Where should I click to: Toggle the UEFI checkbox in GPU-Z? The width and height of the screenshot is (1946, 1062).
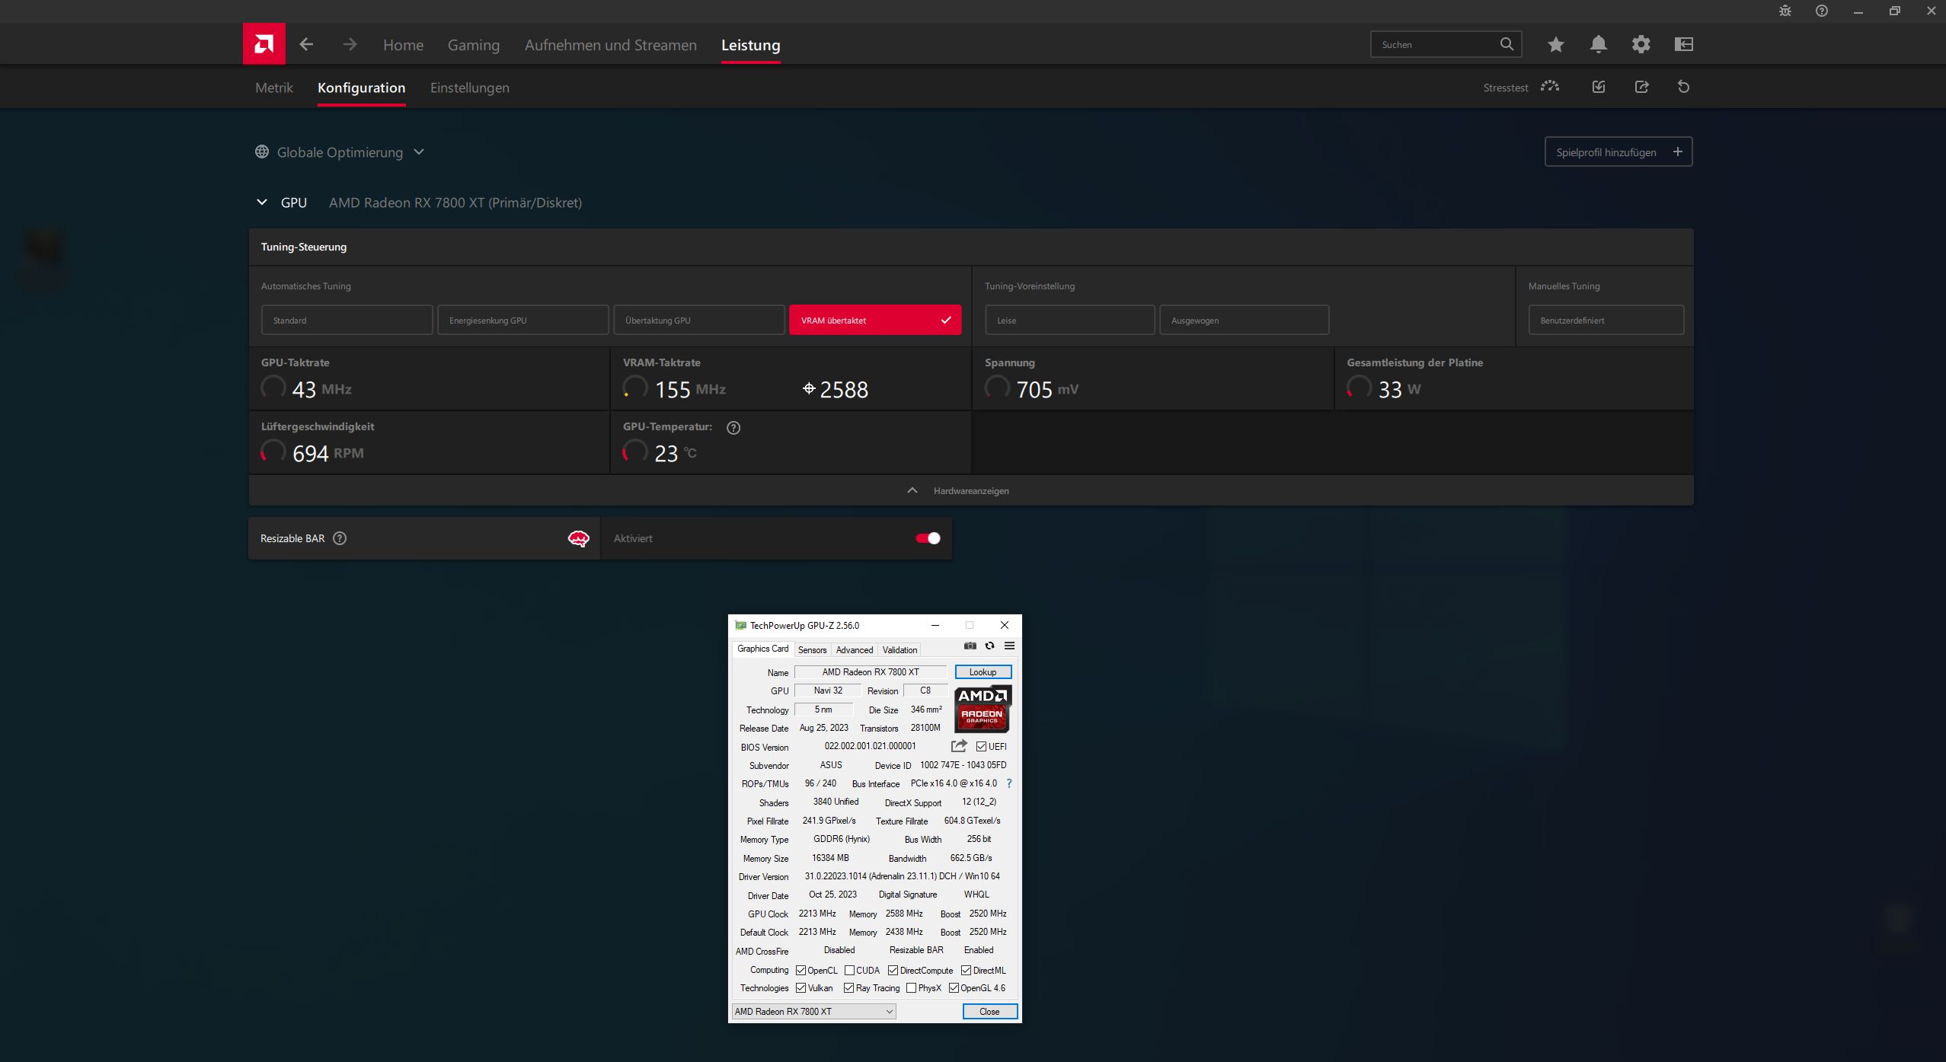tap(981, 746)
